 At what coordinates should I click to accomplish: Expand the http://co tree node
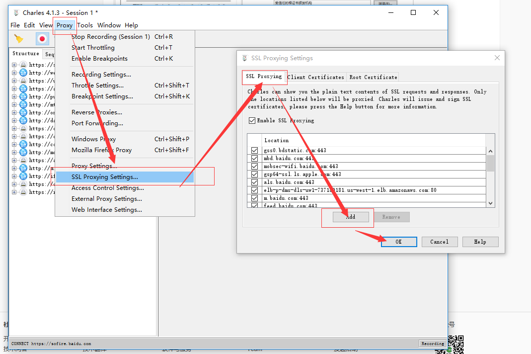(14, 145)
